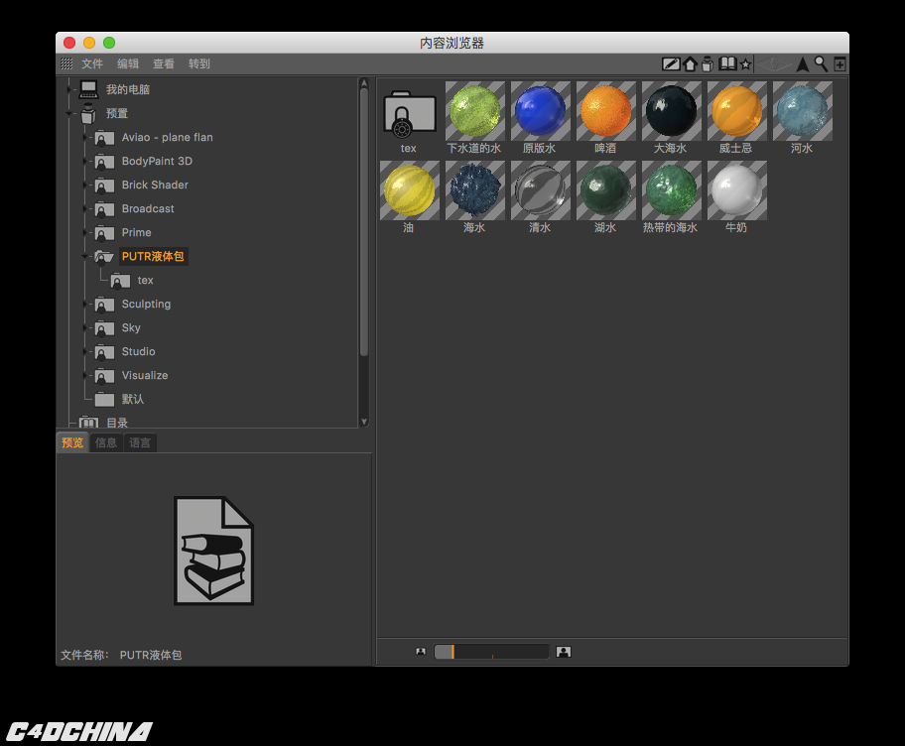Screen dimensions: 905x746
Task: Select Prime library
Action: [136, 232]
